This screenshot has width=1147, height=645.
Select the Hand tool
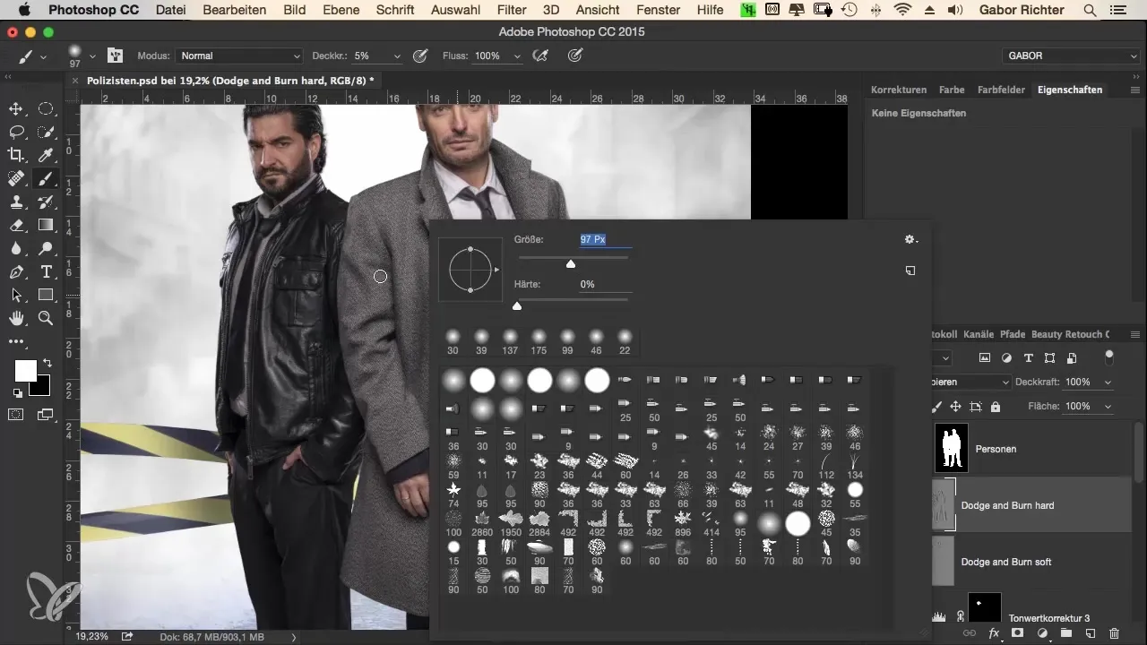coord(16,318)
